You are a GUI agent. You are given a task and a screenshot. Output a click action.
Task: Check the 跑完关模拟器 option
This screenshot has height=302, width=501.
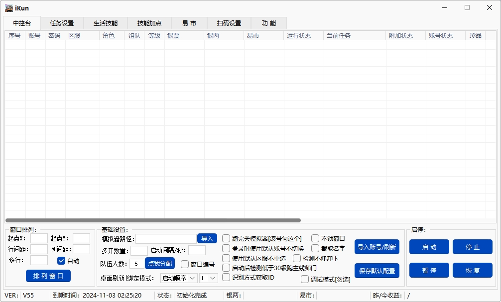[x=226, y=238]
